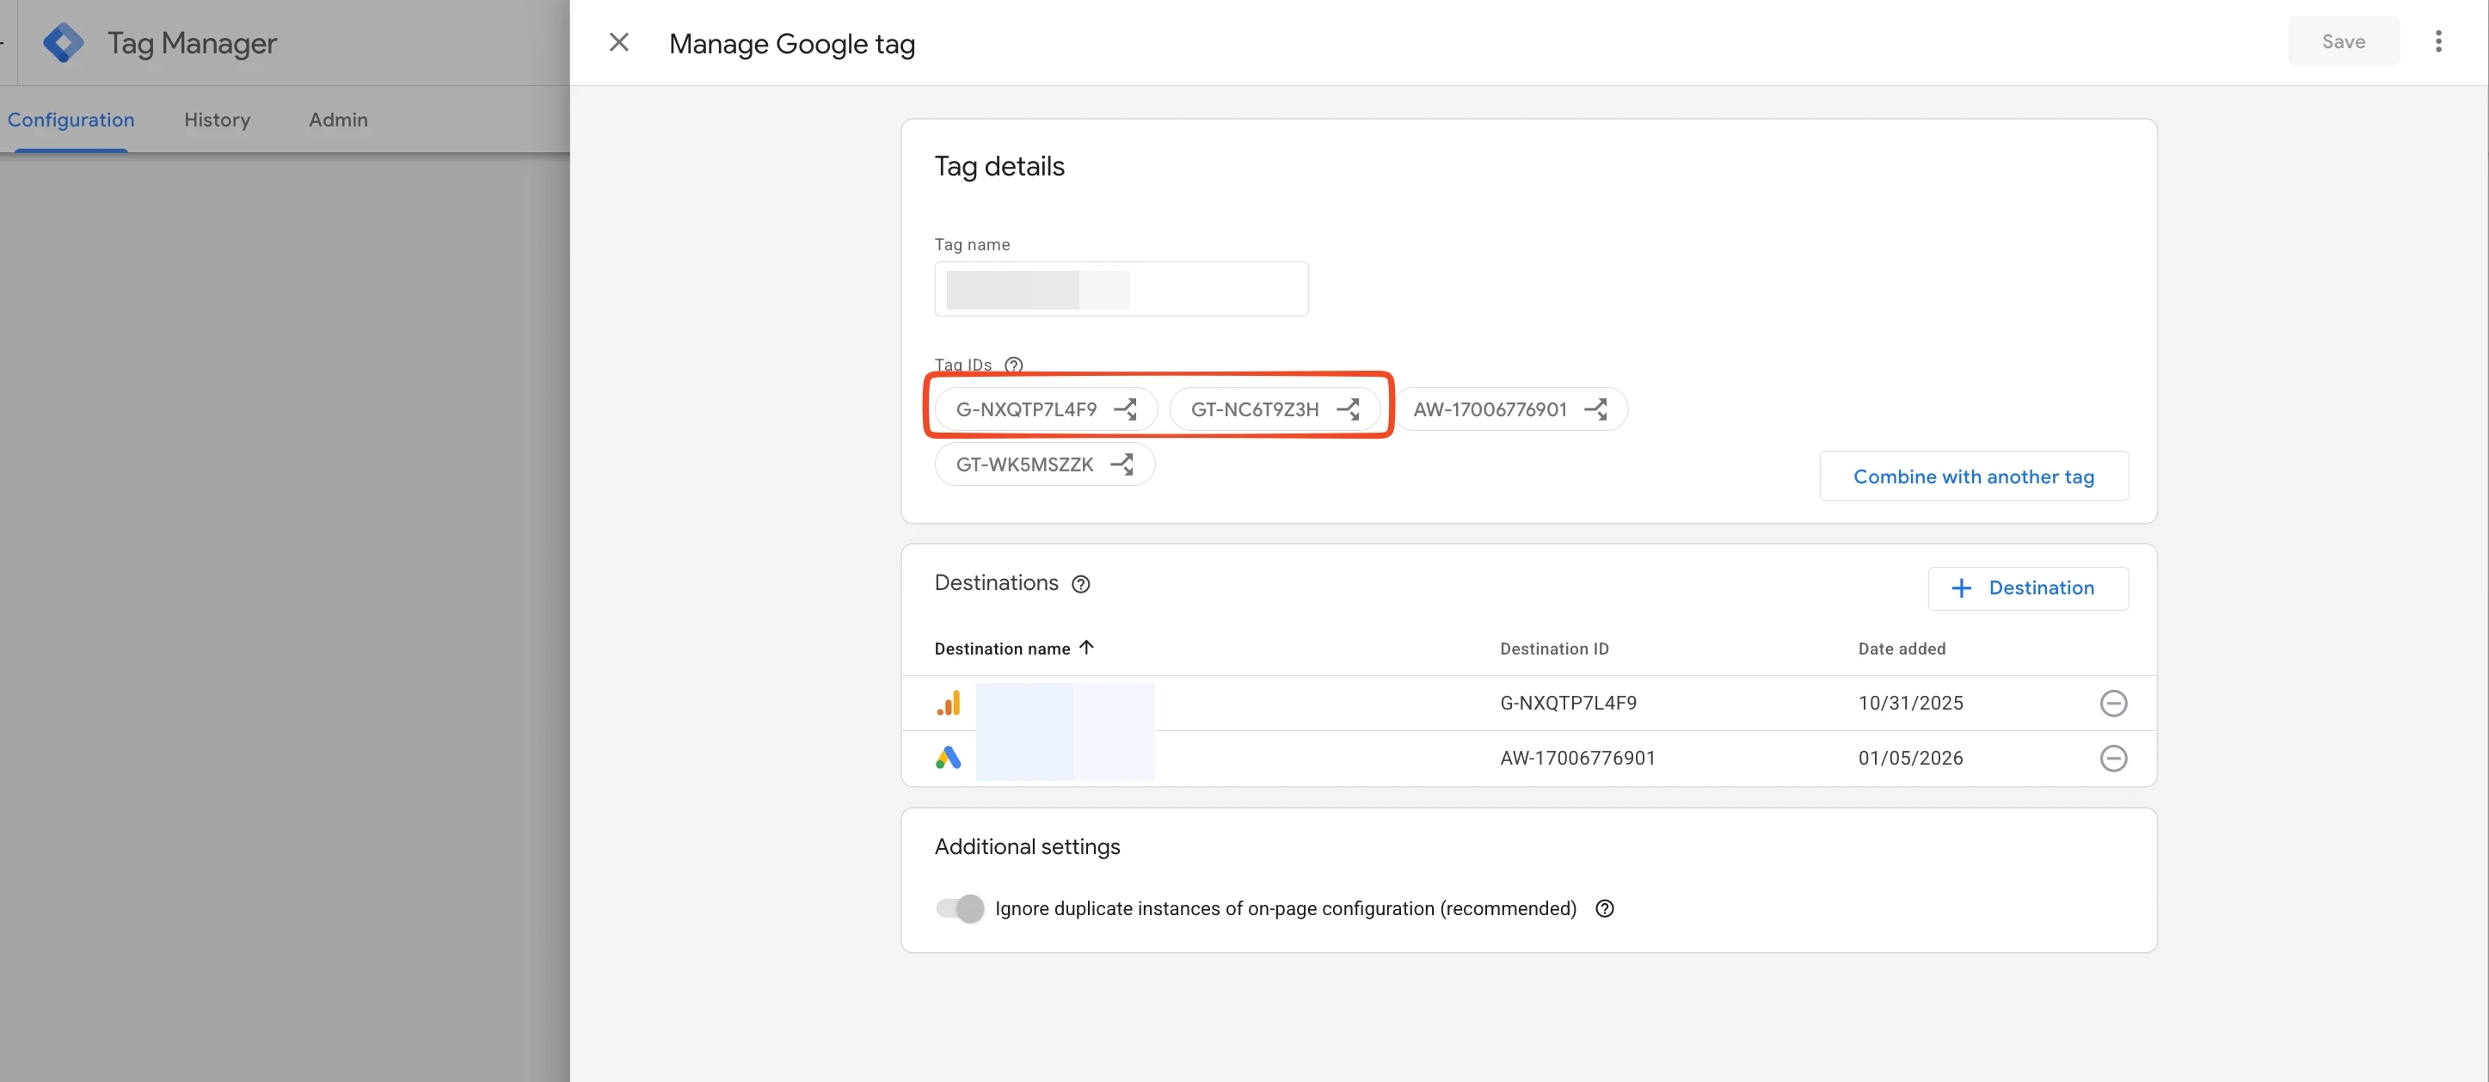The height and width of the screenshot is (1082, 2489).
Task: Open the Destinations help icon
Action: tap(1081, 585)
